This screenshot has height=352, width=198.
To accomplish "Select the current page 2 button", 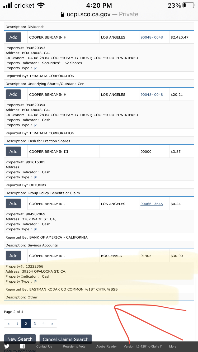I will (26, 324).
